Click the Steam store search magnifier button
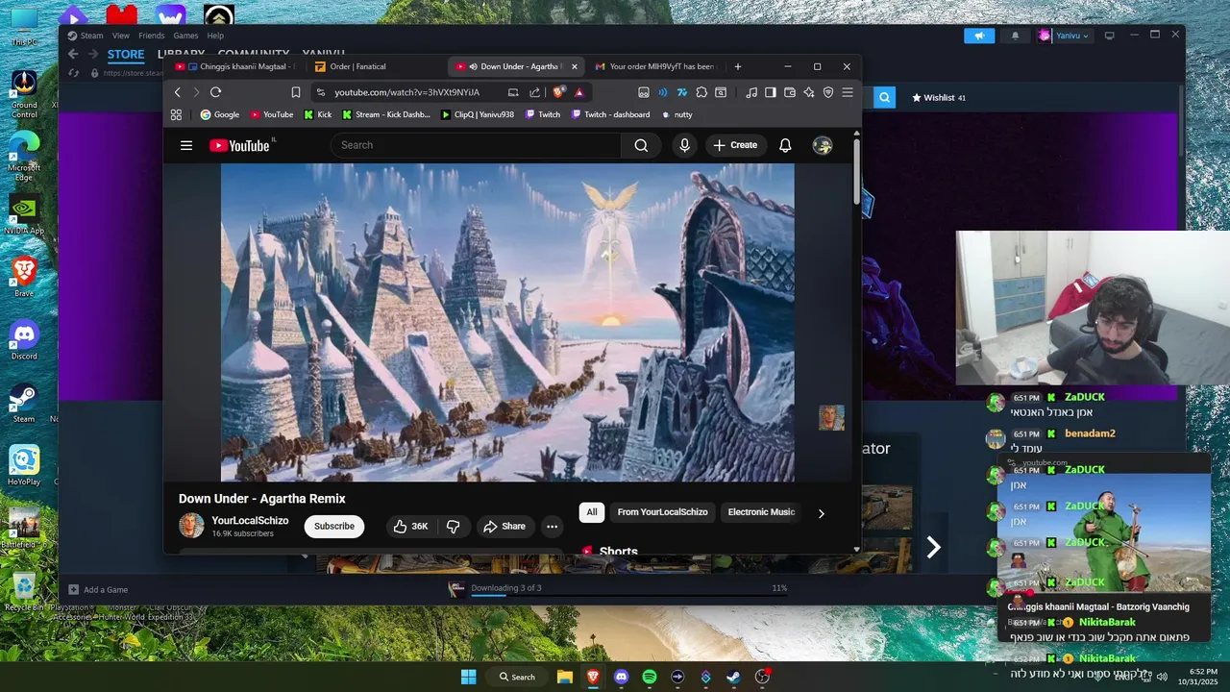This screenshot has height=692, width=1230. pyautogui.click(x=885, y=97)
